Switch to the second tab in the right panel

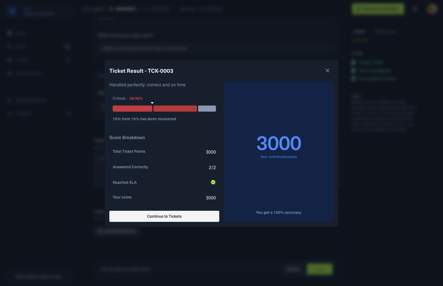click(385, 32)
